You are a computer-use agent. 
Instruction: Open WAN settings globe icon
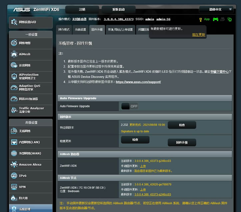coord(14,153)
